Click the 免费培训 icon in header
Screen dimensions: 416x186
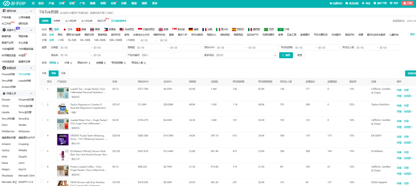coord(331,3)
